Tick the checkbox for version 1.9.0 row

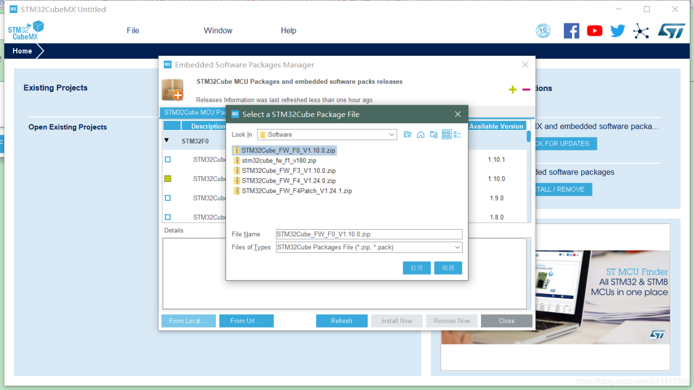point(168,198)
